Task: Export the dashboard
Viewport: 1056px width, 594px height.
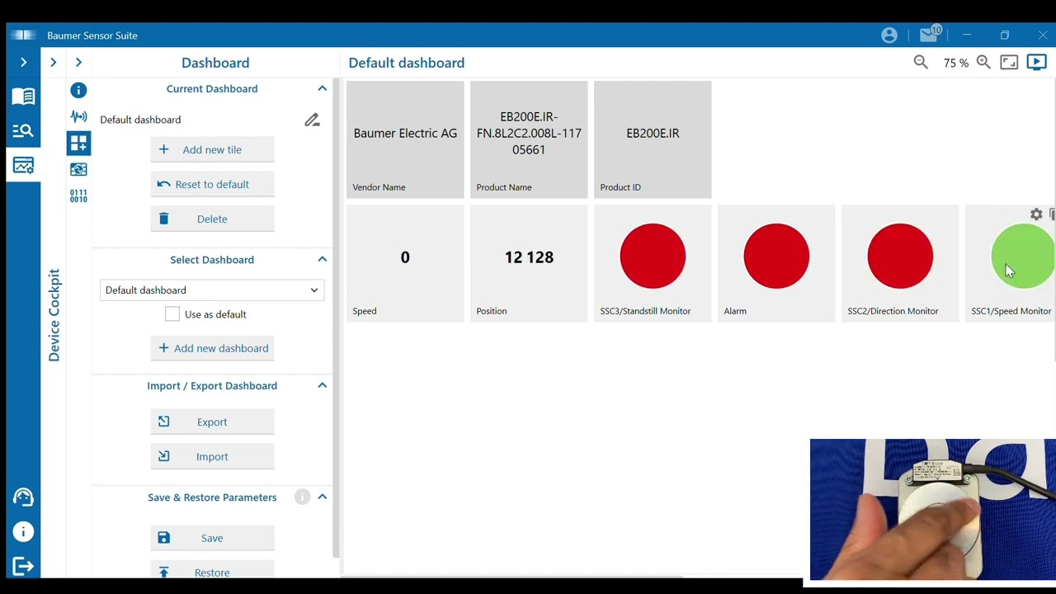Action: [212, 422]
